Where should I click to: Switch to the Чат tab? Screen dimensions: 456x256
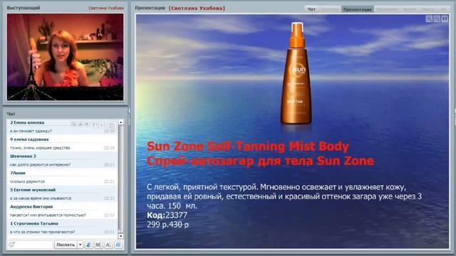[311, 9]
